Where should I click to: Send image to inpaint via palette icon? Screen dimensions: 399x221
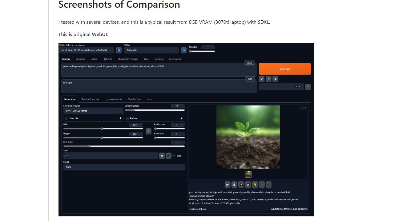pyautogui.click(x=255, y=185)
